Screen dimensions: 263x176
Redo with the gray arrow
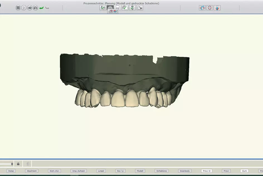47,8
